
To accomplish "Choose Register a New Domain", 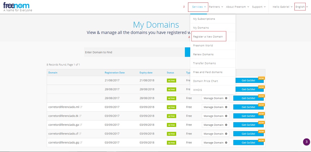I will tap(213, 37).
